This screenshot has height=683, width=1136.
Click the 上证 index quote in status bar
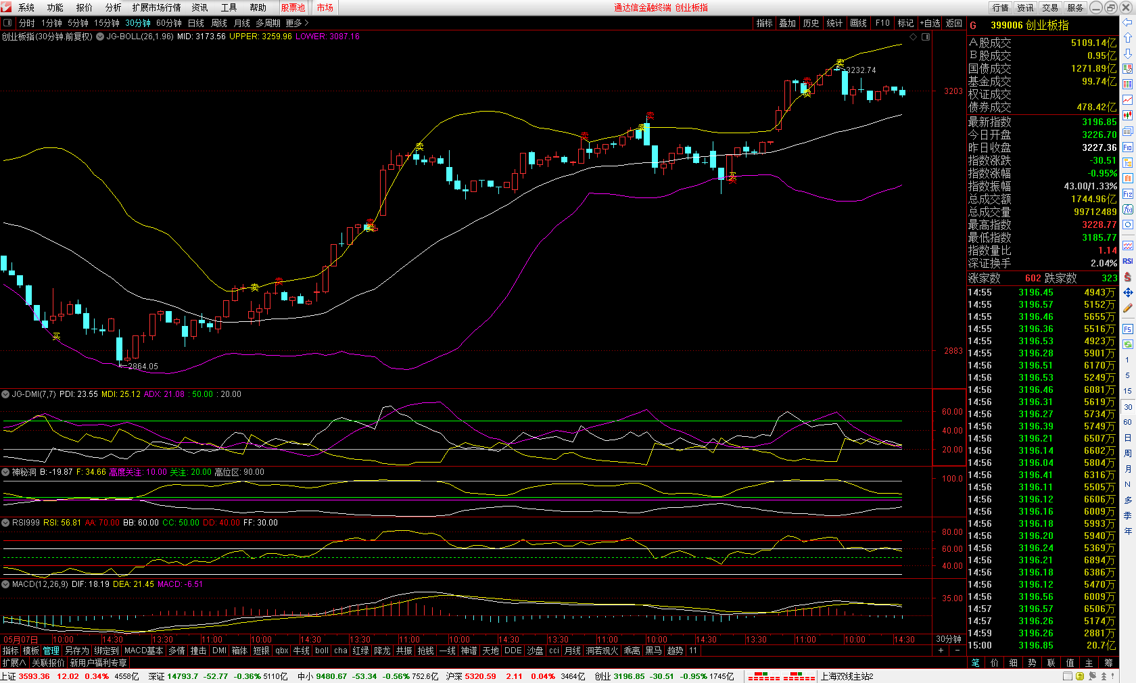(70, 676)
